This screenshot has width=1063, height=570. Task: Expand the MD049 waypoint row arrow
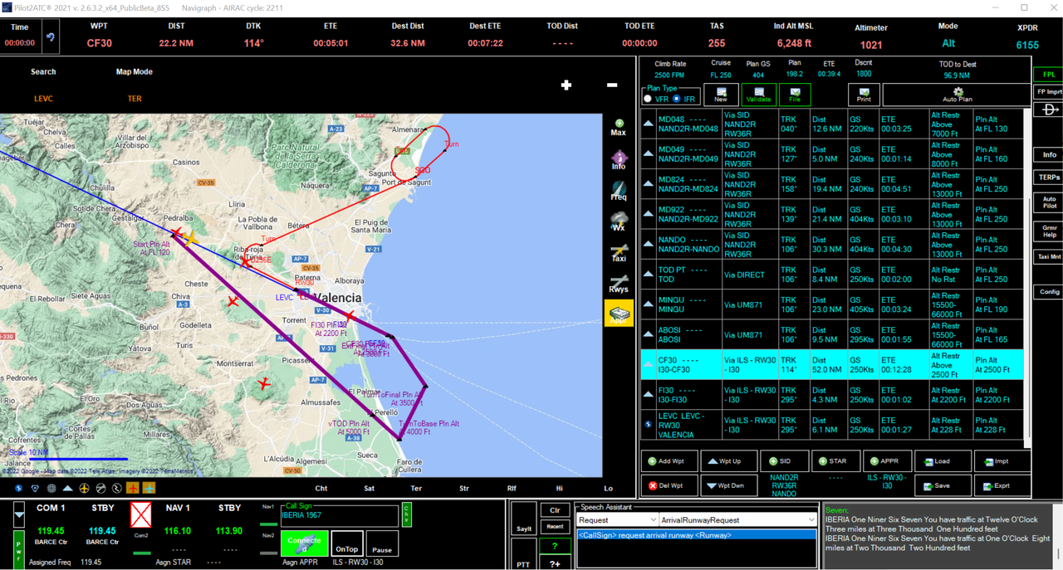[x=649, y=153]
